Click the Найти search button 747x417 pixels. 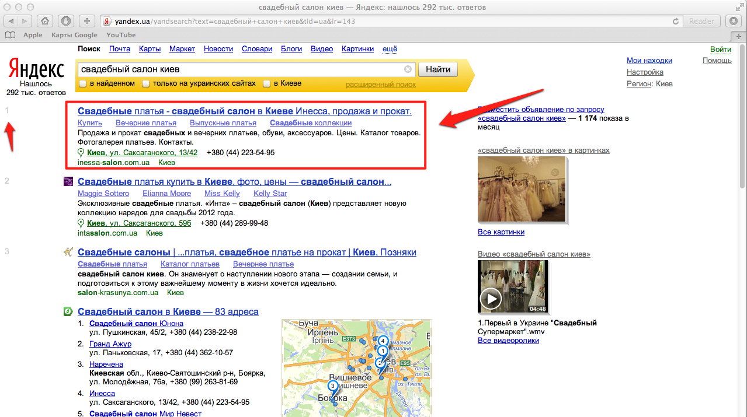click(x=438, y=69)
